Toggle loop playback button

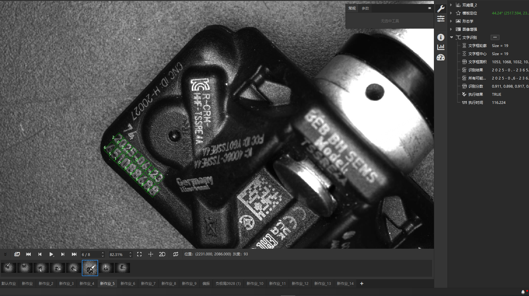tap(176, 254)
